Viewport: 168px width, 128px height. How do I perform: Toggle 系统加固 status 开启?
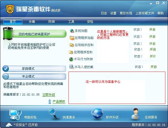pos(152,30)
